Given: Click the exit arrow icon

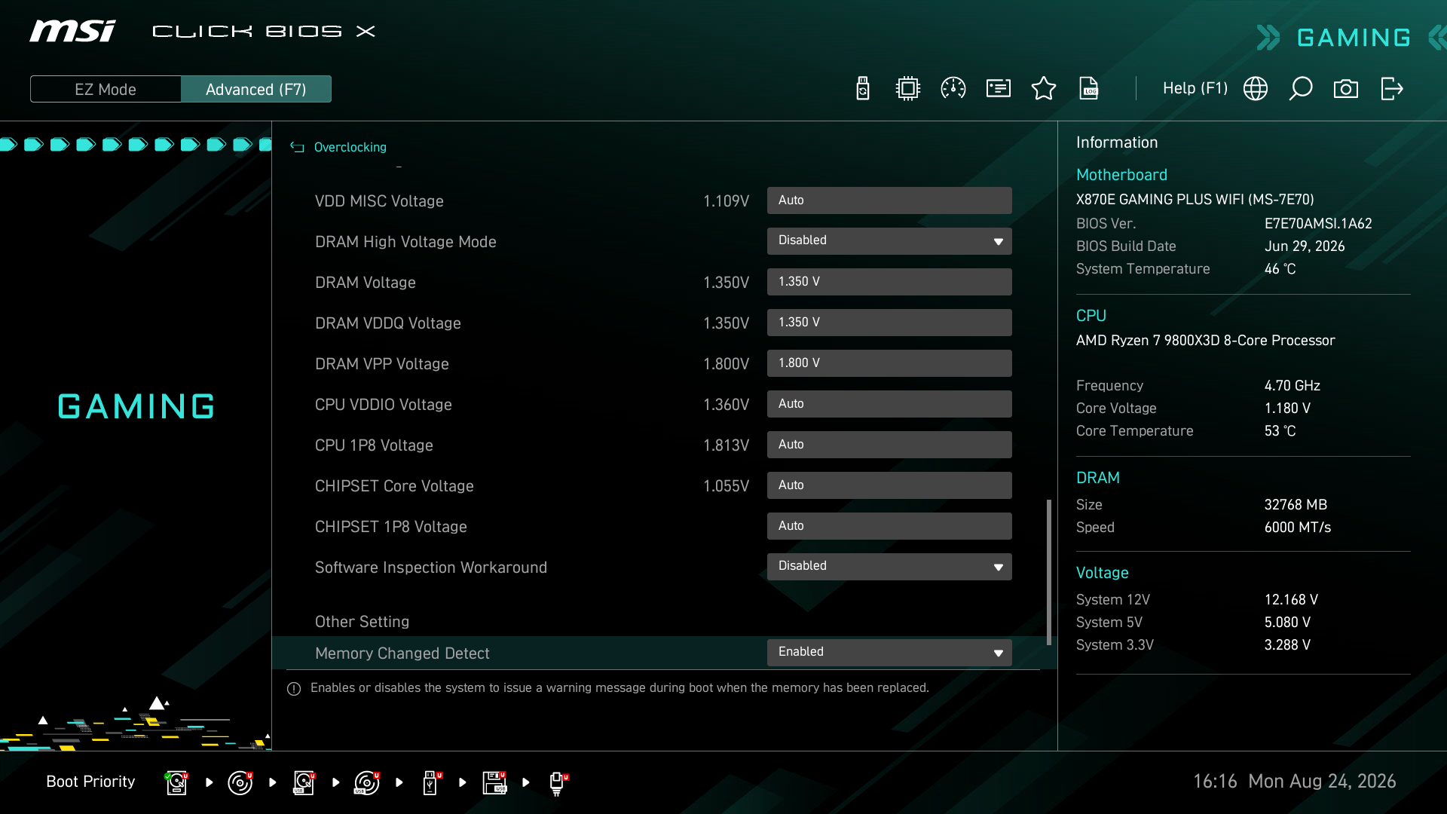Looking at the screenshot, I should coord(1392,88).
